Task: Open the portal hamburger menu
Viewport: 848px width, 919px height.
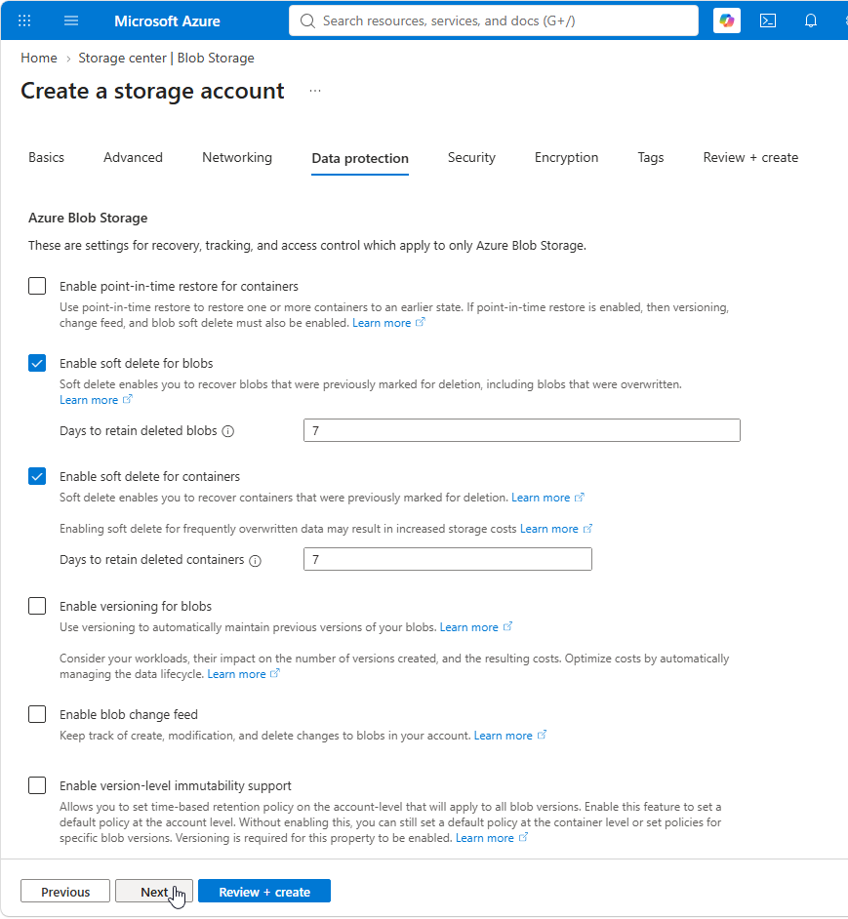Action: click(71, 21)
